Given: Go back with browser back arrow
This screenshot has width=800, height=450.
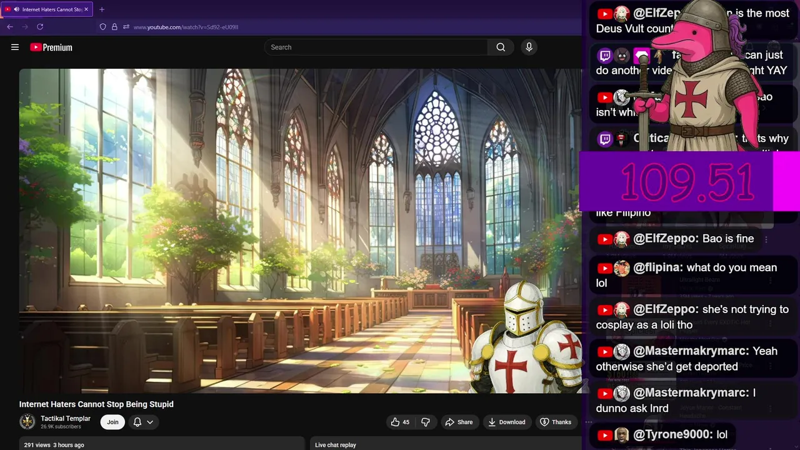Looking at the screenshot, I should pos(10,27).
